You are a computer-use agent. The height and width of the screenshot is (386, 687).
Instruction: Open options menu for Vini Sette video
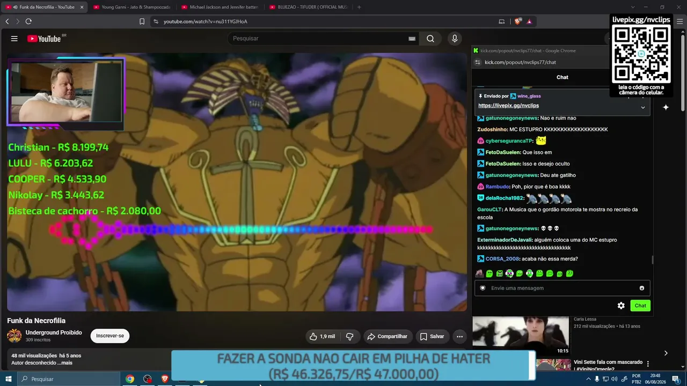648,363
